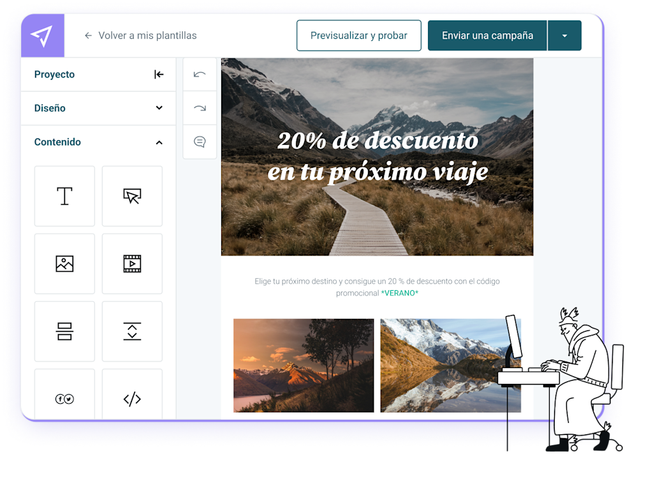The image size is (653, 486).
Task: Click Enviar una campaña button
Action: click(487, 36)
